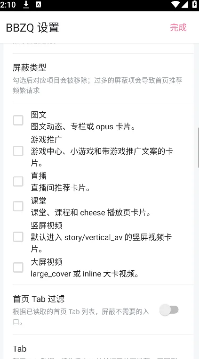Check the 游戏推广 block checkbox
199x359 pixels.
pyautogui.click(x=18, y=151)
